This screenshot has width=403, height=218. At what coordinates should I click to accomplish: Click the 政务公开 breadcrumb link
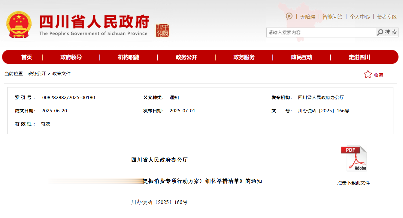click(37, 73)
